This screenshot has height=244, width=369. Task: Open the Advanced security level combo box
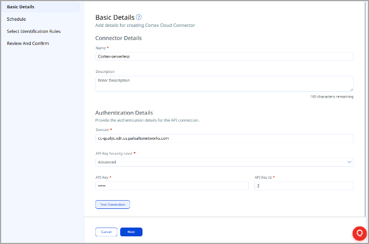pyautogui.click(x=219, y=162)
